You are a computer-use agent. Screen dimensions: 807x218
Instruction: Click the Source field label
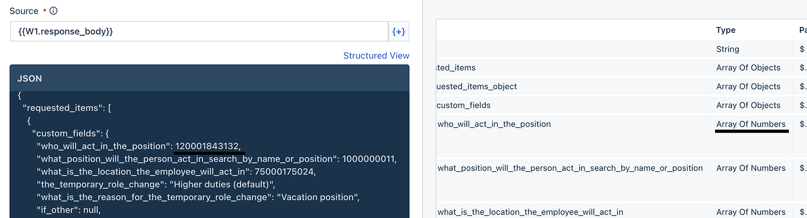(x=24, y=11)
